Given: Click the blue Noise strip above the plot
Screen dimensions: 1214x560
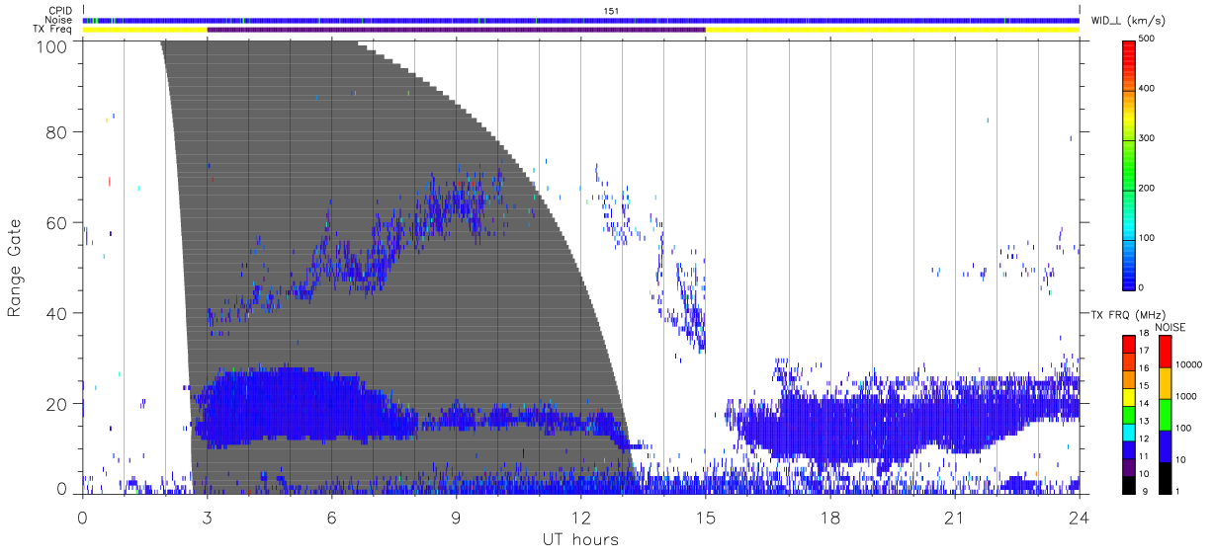Looking at the screenshot, I should 581,20.
